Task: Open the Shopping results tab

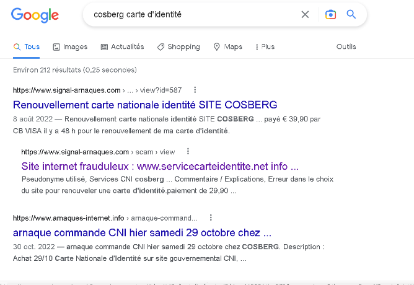Action: click(178, 47)
